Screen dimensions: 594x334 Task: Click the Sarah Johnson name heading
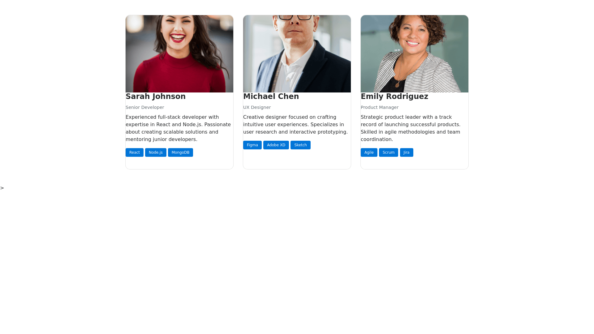pyautogui.click(x=156, y=96)
